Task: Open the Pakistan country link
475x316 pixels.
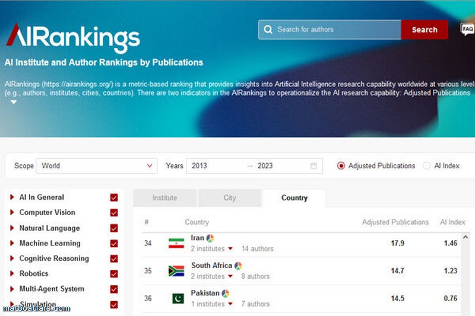Action: 205,293
